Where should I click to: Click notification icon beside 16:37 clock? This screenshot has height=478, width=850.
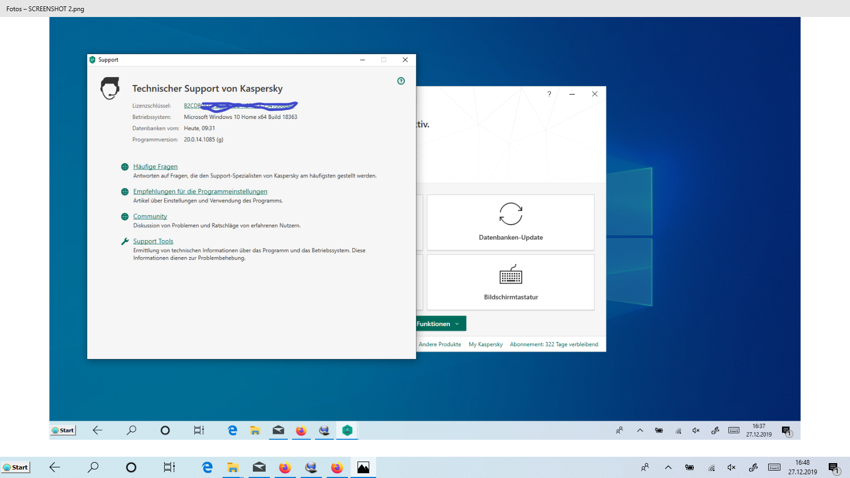click(787, 431)
